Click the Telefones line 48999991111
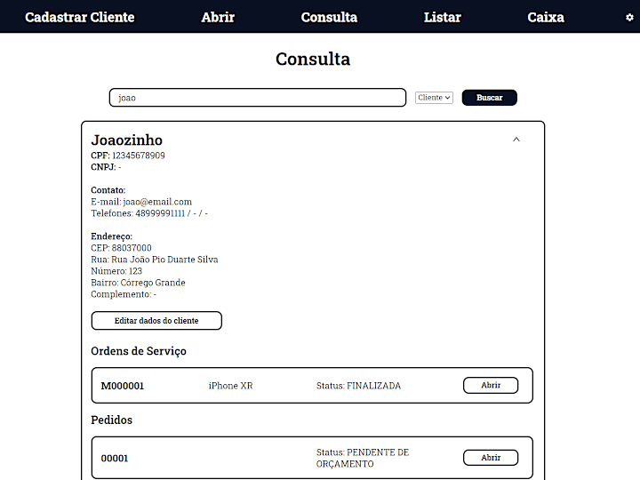The width and height of the screenshot is (640, 480). pos(149,213)
